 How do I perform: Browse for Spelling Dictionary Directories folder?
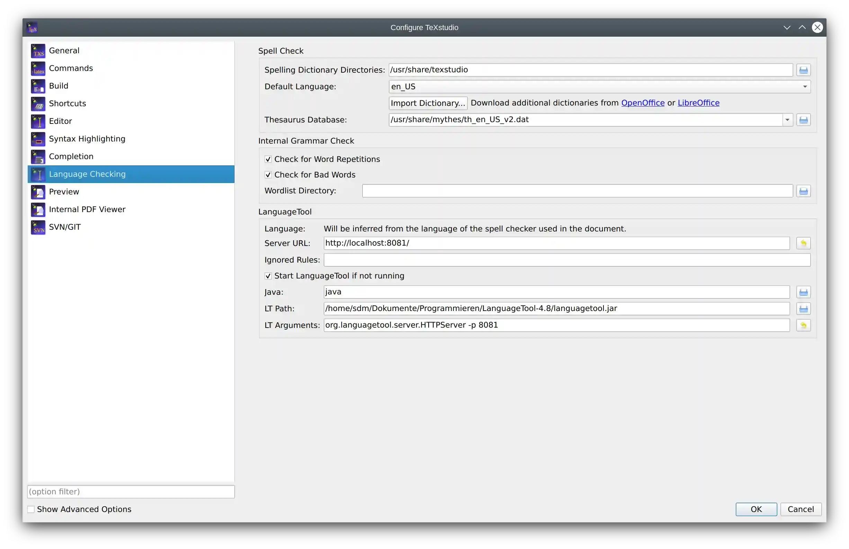(x=804, y=70)
